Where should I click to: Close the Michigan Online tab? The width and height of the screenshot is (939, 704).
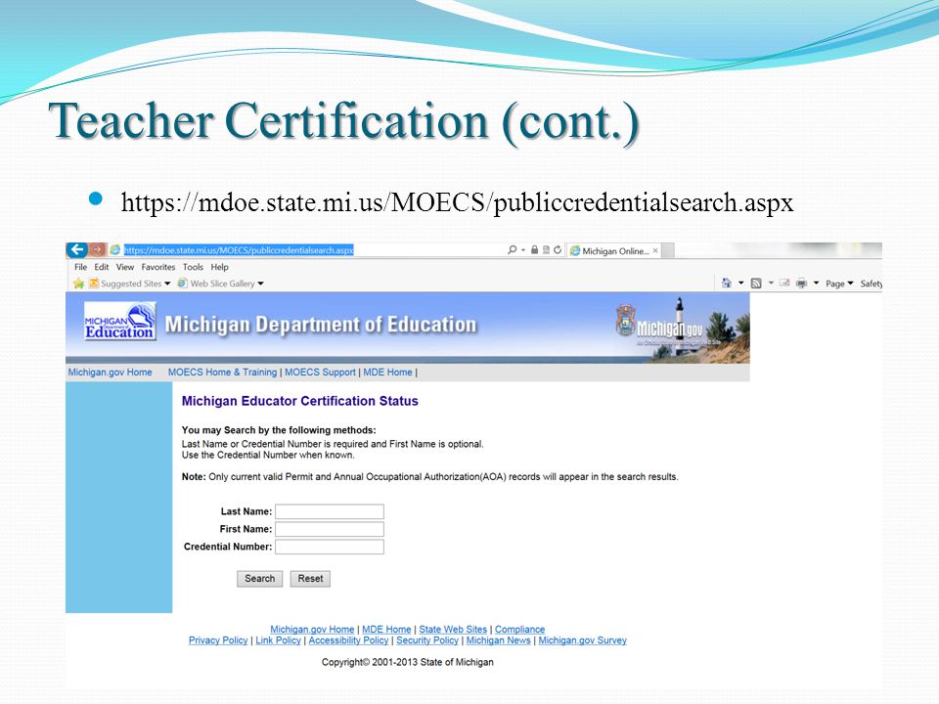coord(655,251)
